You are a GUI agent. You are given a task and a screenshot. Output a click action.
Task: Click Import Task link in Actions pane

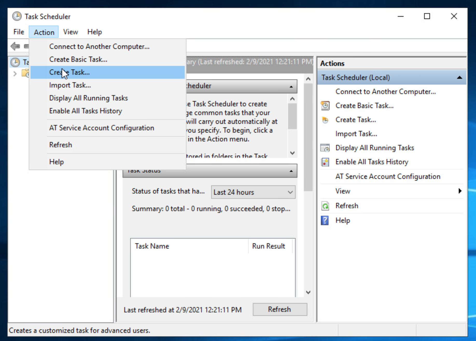click(356, 134)
